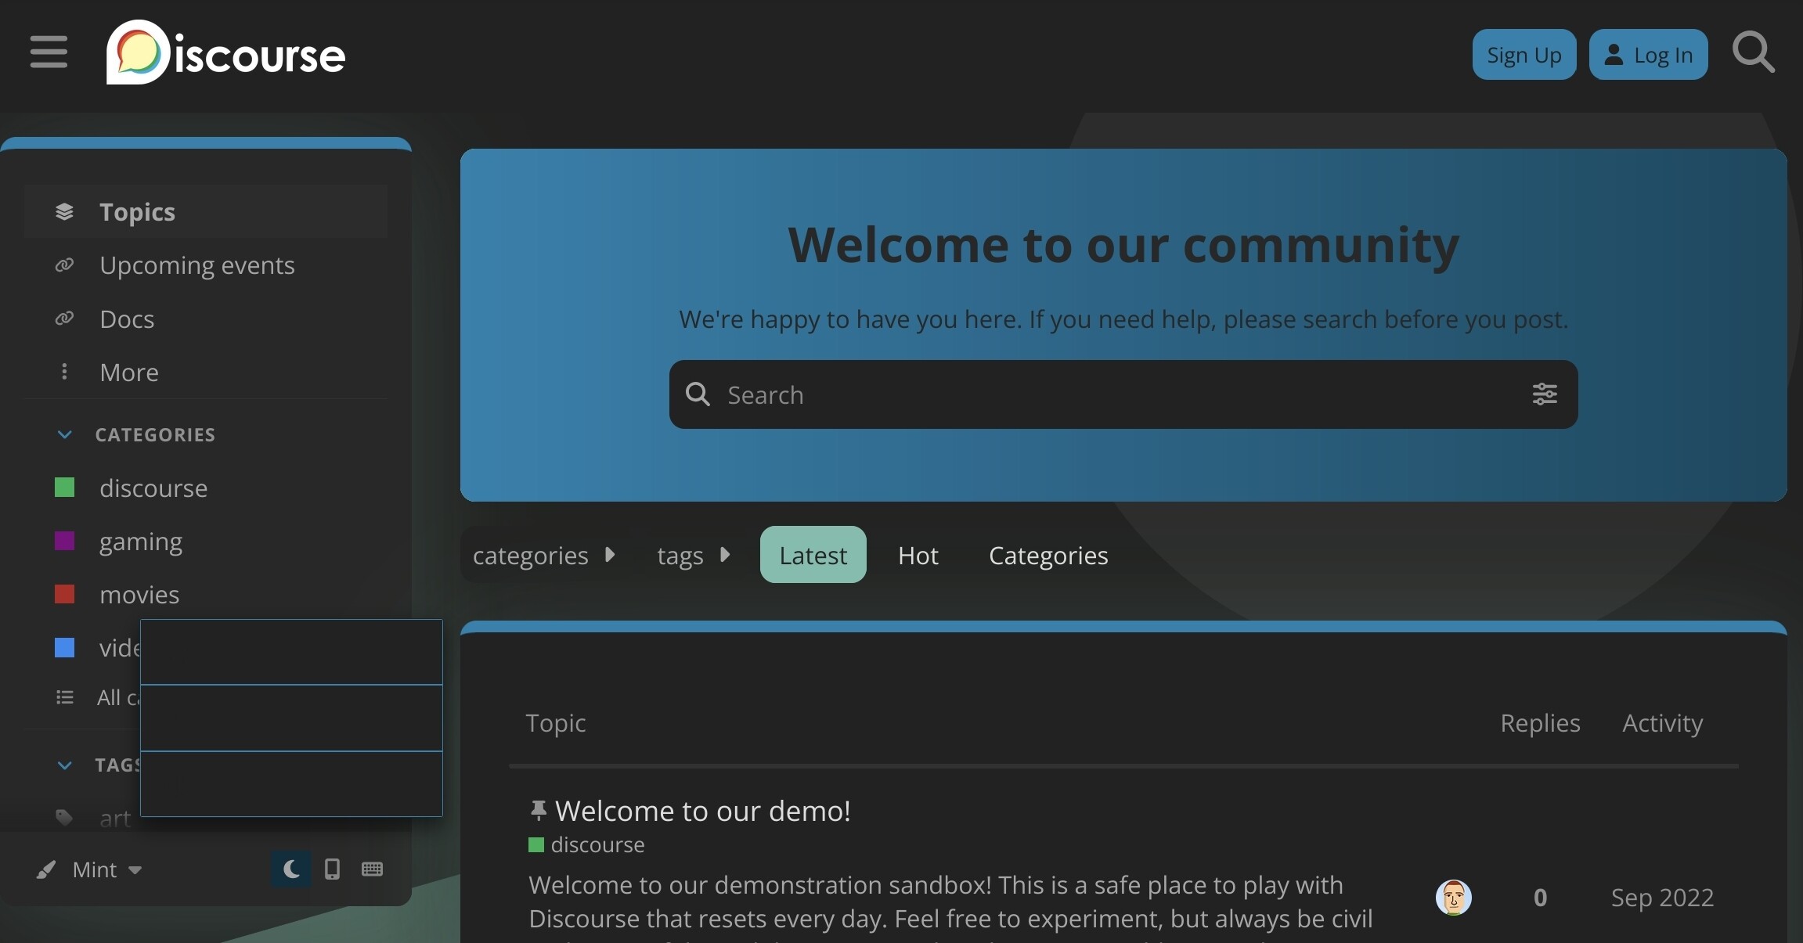Switch to mobile view icon

point(332,869)
